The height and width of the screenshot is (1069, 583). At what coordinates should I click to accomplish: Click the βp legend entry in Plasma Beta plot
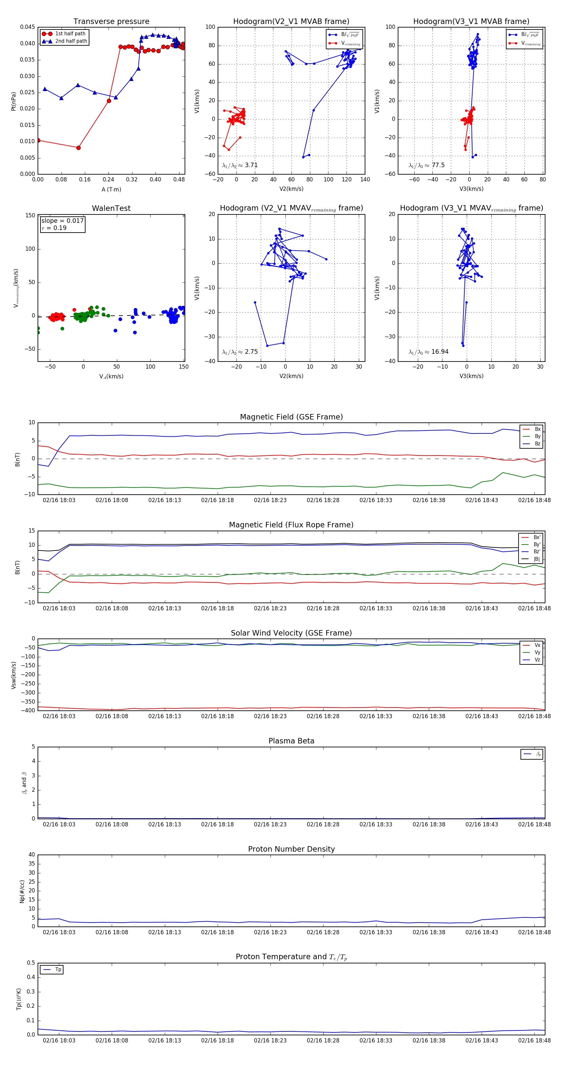click(x=532, y=754)
